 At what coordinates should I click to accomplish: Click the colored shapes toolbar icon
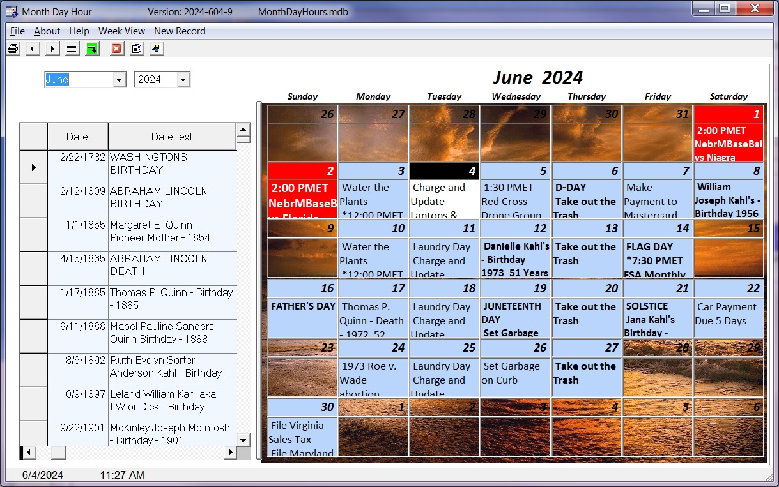[156, 49]
